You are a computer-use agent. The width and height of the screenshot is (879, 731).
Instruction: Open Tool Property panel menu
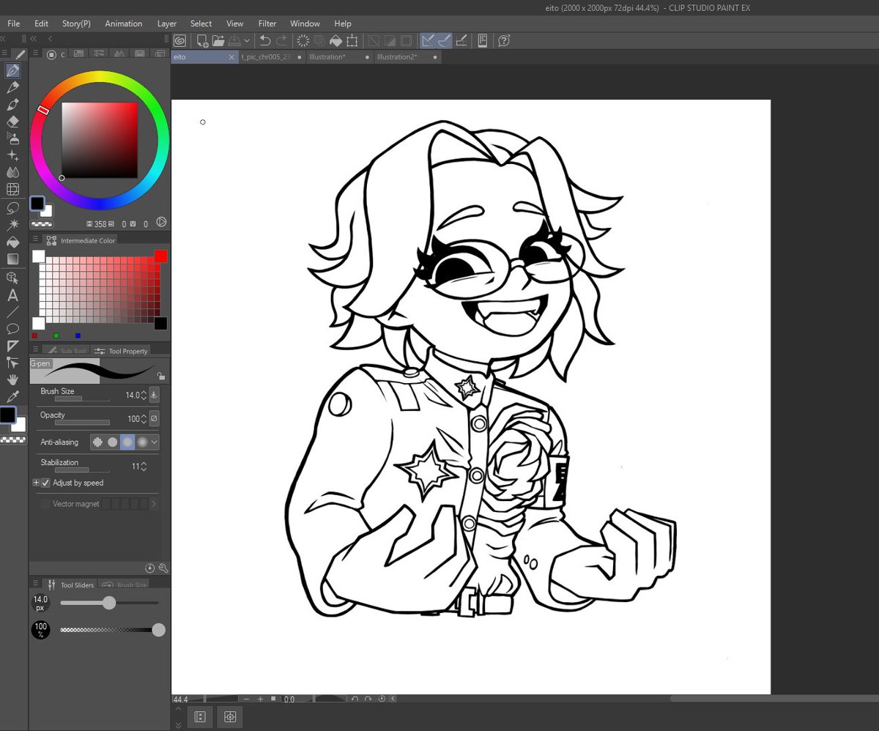tap(34, 351)
